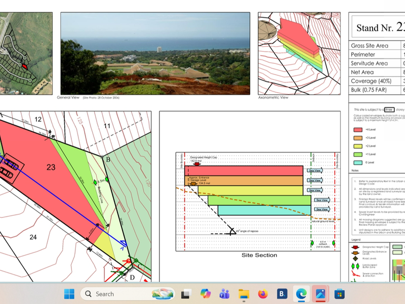Click stand number 23 on the site plan
Image resolution: width=405 pixels, height=304 pixels.
(51, 167)
